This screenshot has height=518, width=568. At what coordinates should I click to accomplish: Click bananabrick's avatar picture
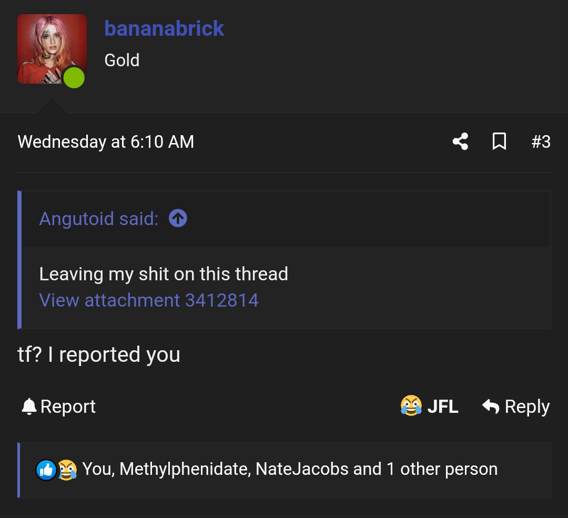point(52,49)
